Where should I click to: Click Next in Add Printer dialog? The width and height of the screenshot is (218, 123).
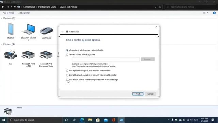pyautogui.click(x=138, y=94)
